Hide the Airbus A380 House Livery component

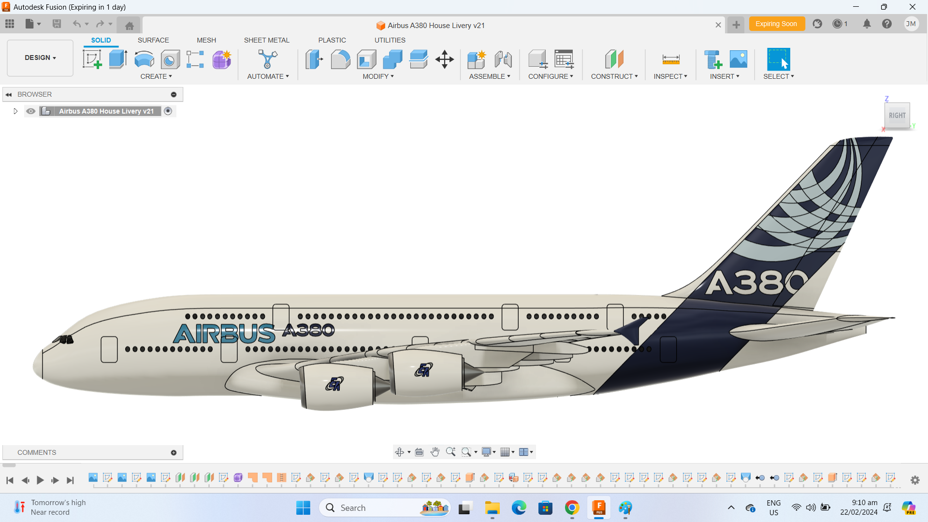pyautogui.click(x=30, y=111)
